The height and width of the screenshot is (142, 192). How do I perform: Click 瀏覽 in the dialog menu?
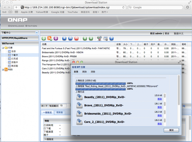coord(76,72)
